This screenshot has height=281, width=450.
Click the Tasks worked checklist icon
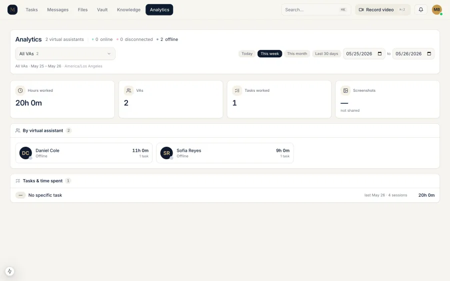[x=237, y=90]
